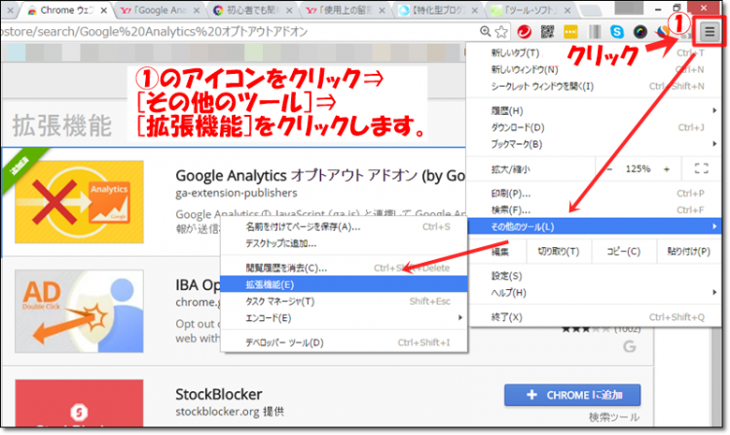Click 切り取り(T) in edit row
This screenshot has width=730, height=435.
pos(559,252)
